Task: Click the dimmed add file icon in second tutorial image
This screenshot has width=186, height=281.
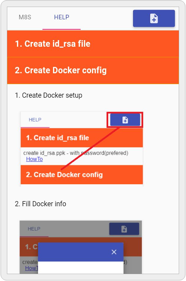Action: (x=124, y=229)
